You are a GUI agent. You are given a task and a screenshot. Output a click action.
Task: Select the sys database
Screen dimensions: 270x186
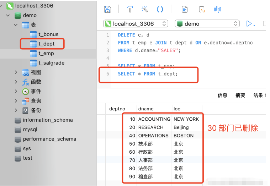[27, 149]
